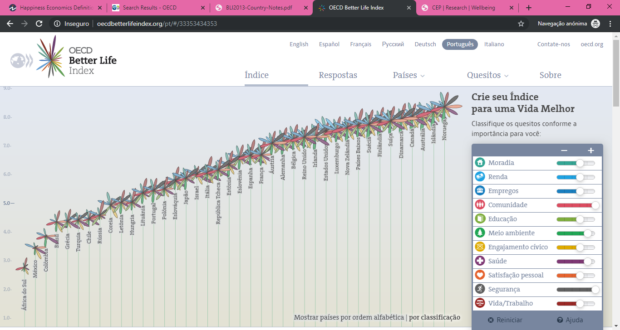Click the Educação slider handle

pyautogui.click(x=580, y=219)
